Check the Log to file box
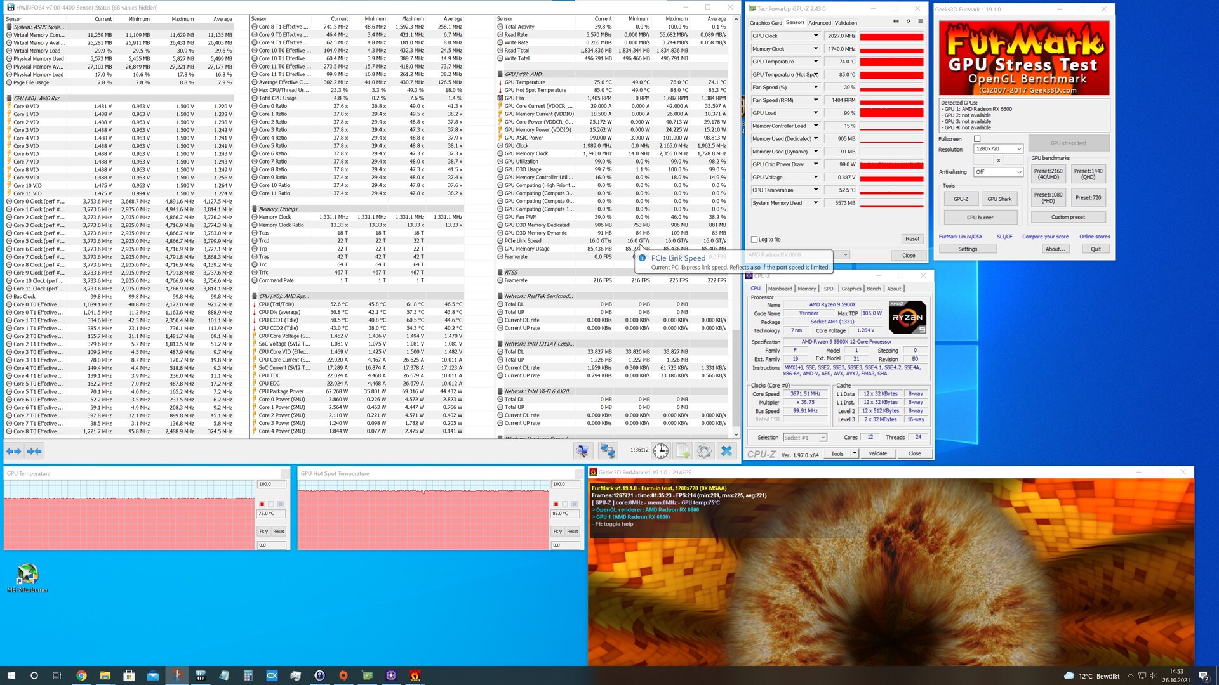The height and width of the screenshot is (685, 1219). 754,240
